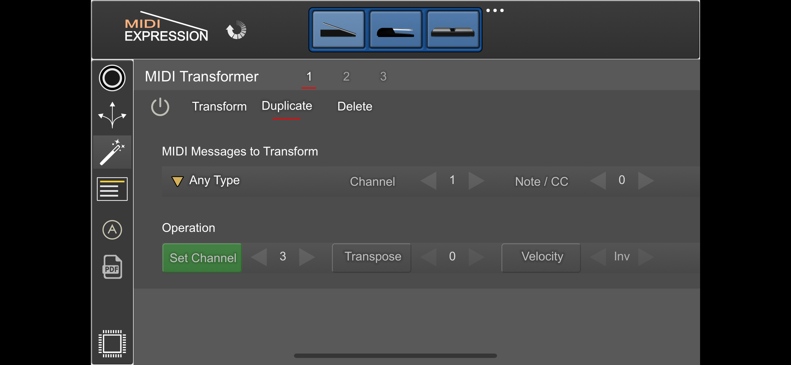The image size is (791, 365).
Task: Decrease the Transpose amount
Action: [429, 257]
